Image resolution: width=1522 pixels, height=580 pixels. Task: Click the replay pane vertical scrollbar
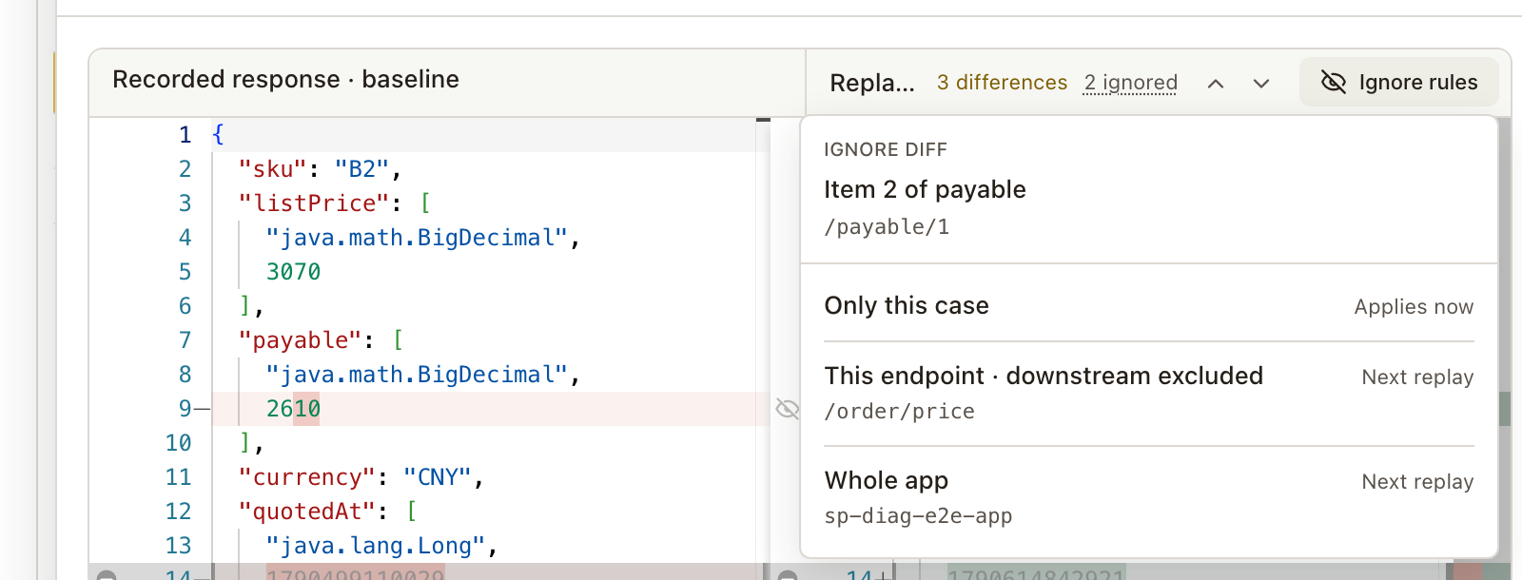click(x=1505, y=342)
